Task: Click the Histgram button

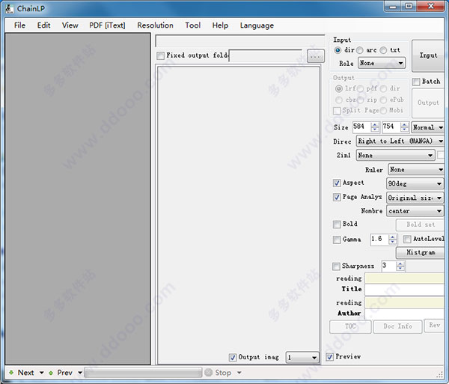Action: pos(421,252)
